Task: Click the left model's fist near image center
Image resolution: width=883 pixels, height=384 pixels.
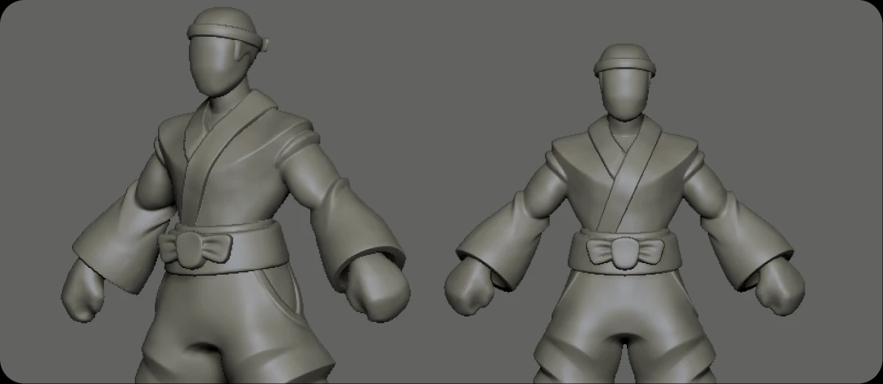Action: (381, 291)
